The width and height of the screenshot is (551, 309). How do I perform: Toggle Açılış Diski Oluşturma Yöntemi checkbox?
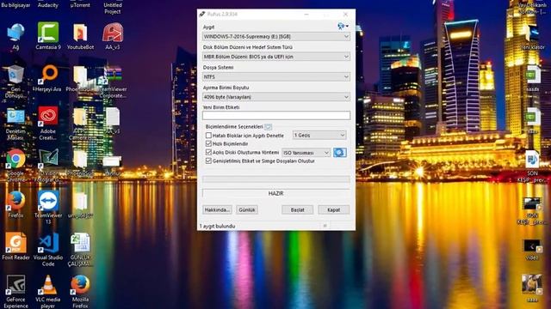click(x=208, y=153)
